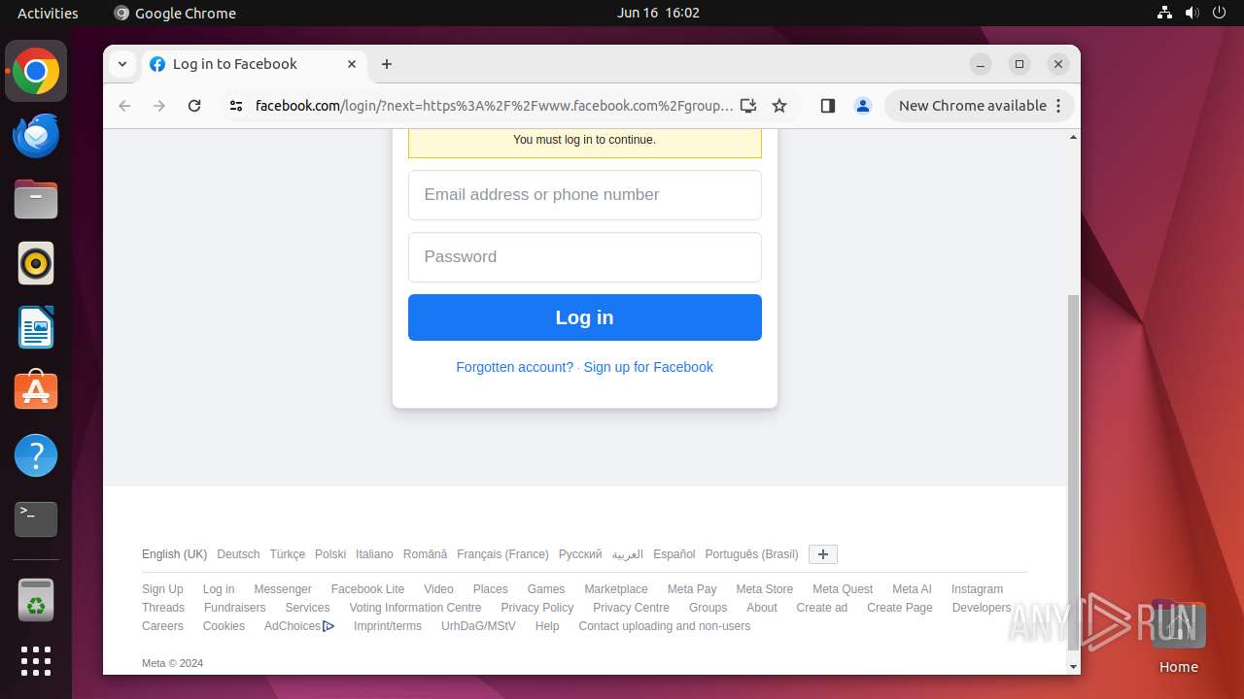
Task: Switch language to Română
Action: click(x=425, y=554)
